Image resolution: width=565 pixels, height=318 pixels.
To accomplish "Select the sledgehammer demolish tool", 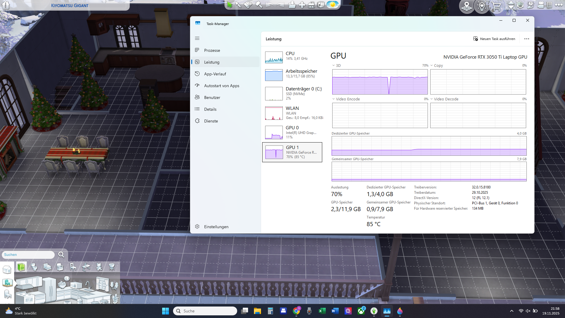I will tap(259, 5).
